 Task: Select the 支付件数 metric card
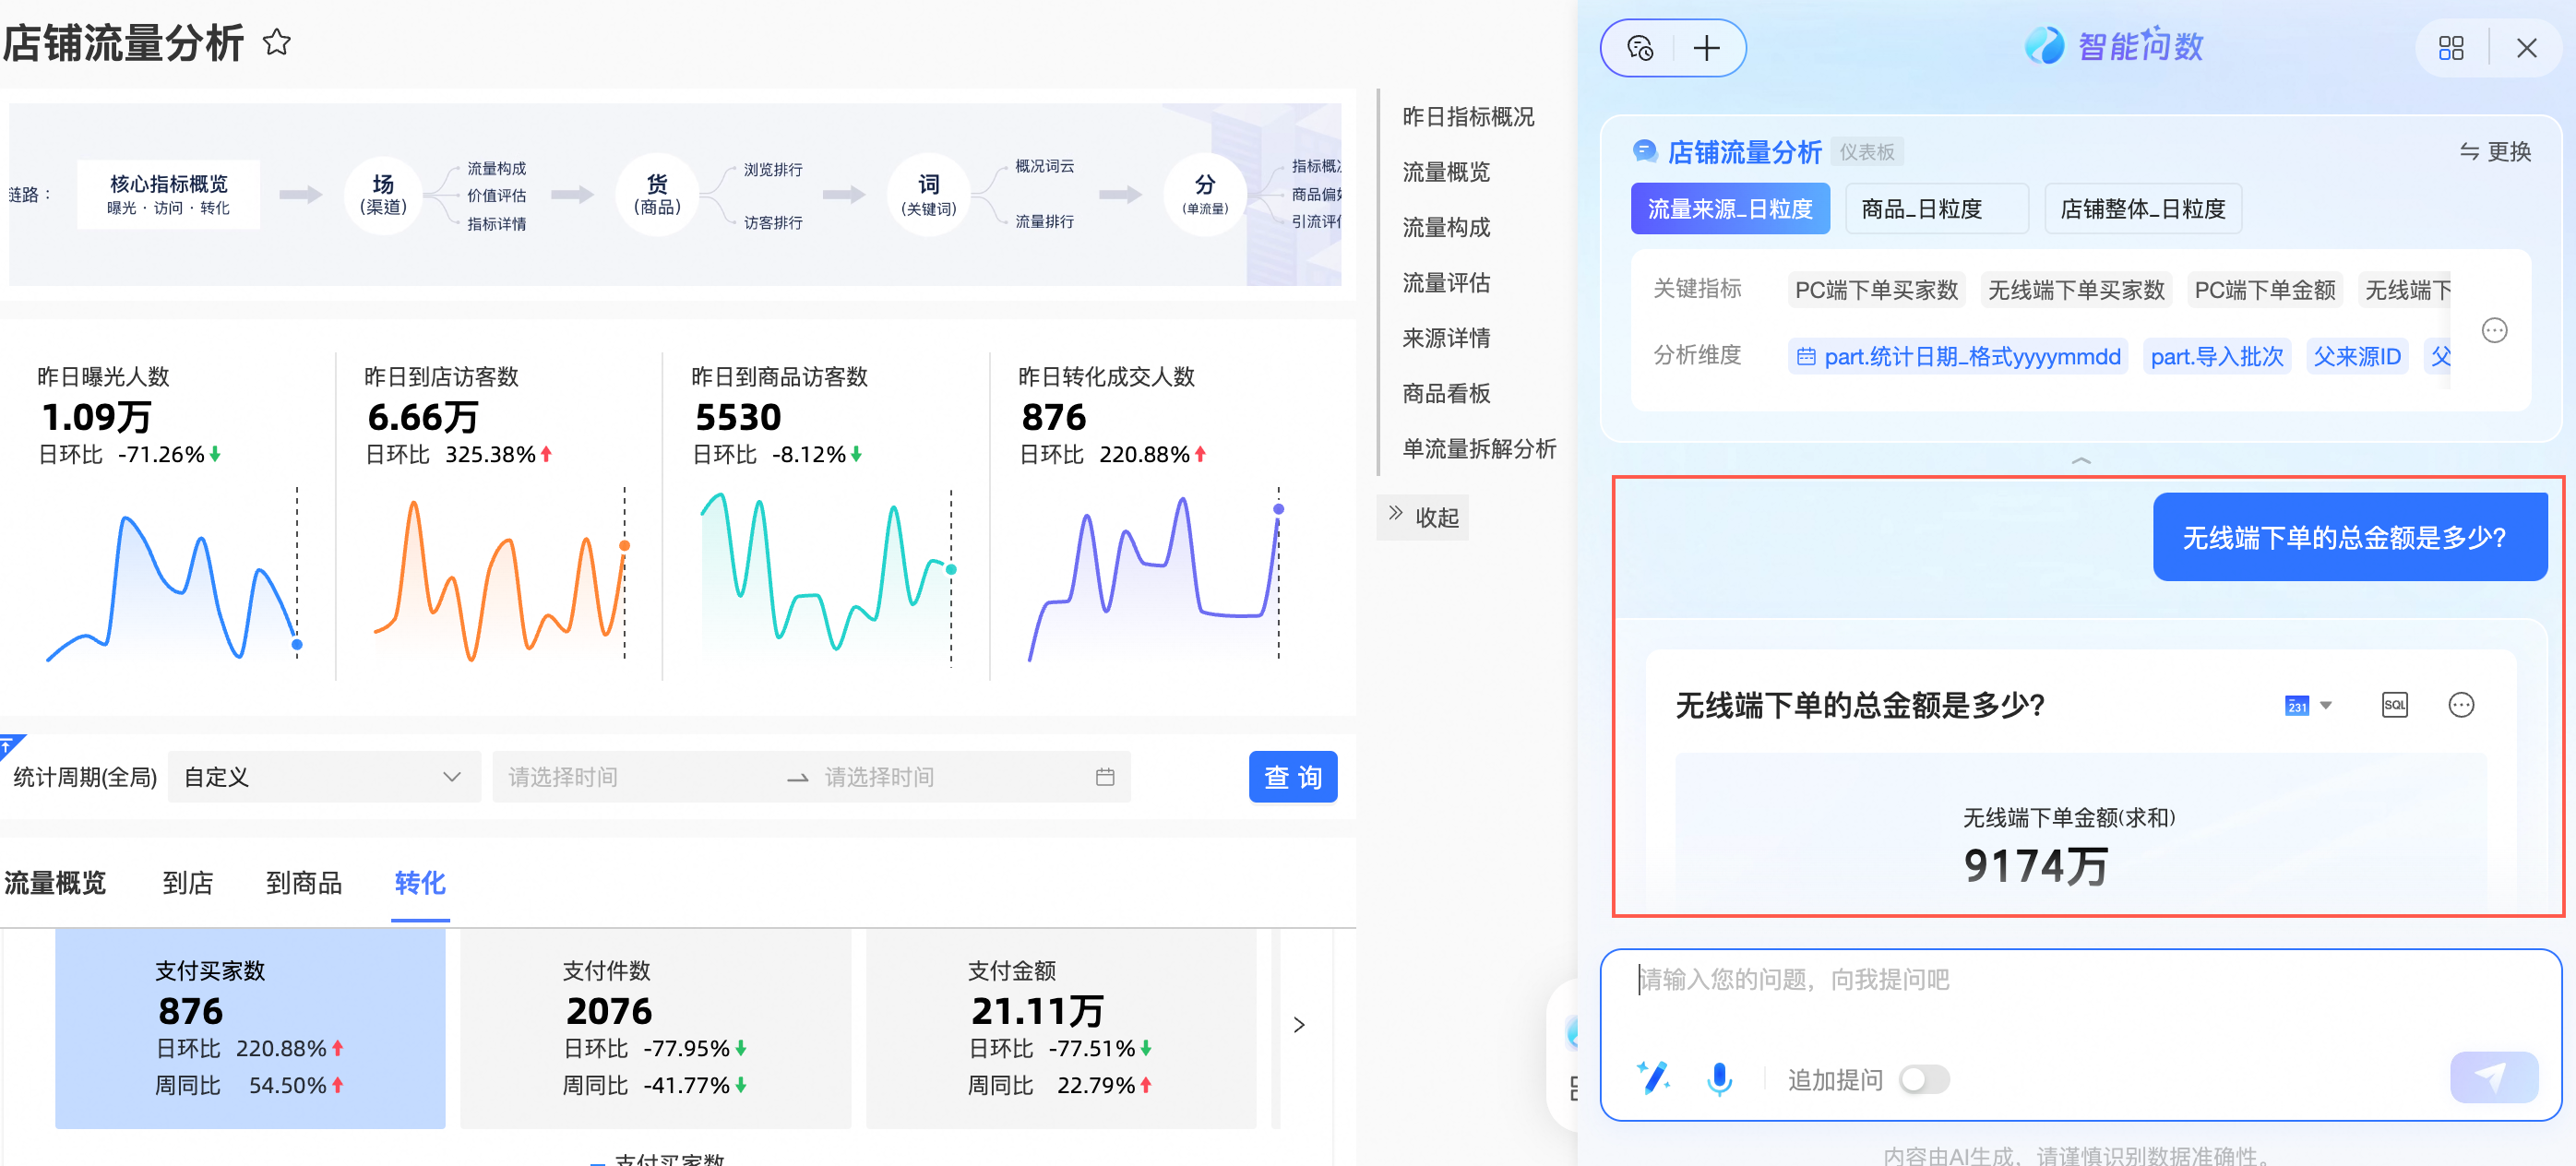656,1028
